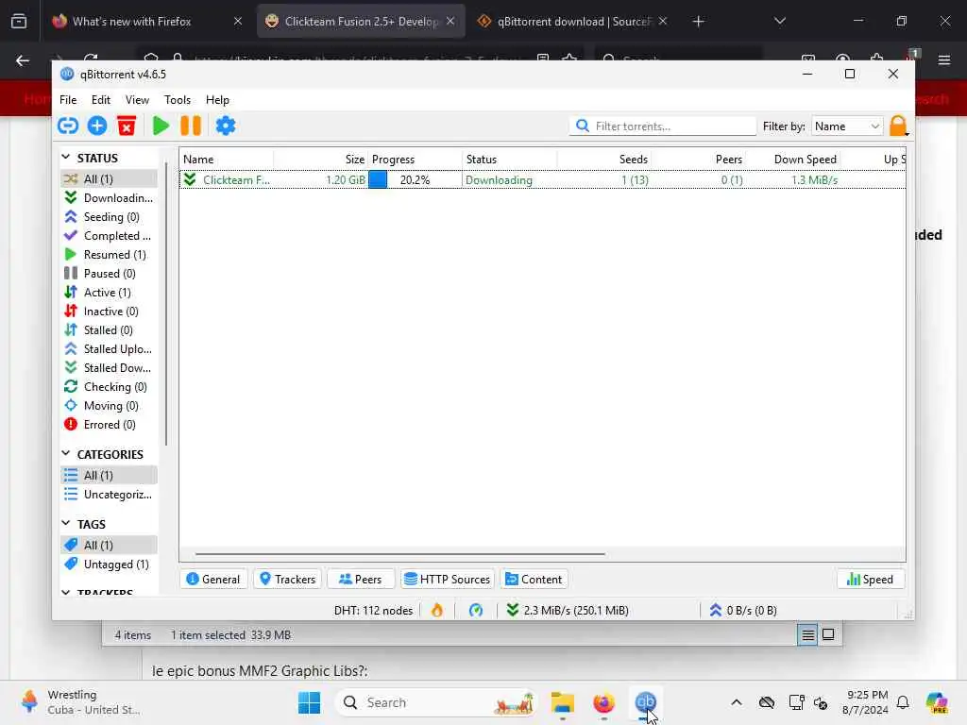967x725 pixels.
Task: Select the Active (1) filter
Action: [x=109, y=293]
